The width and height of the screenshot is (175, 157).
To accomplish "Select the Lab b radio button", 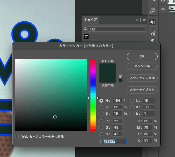I will coord(132,114).
